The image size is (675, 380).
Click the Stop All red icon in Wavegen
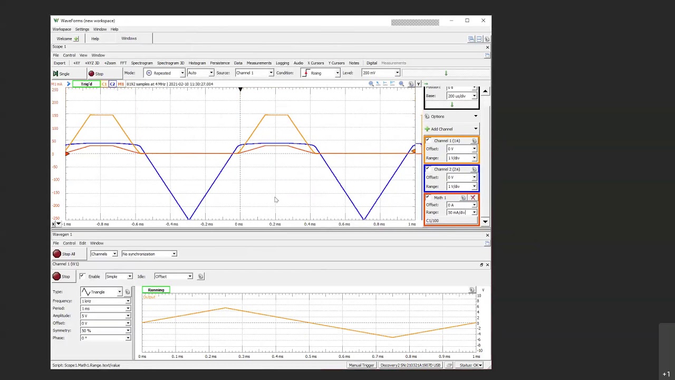tap(57, 254)
